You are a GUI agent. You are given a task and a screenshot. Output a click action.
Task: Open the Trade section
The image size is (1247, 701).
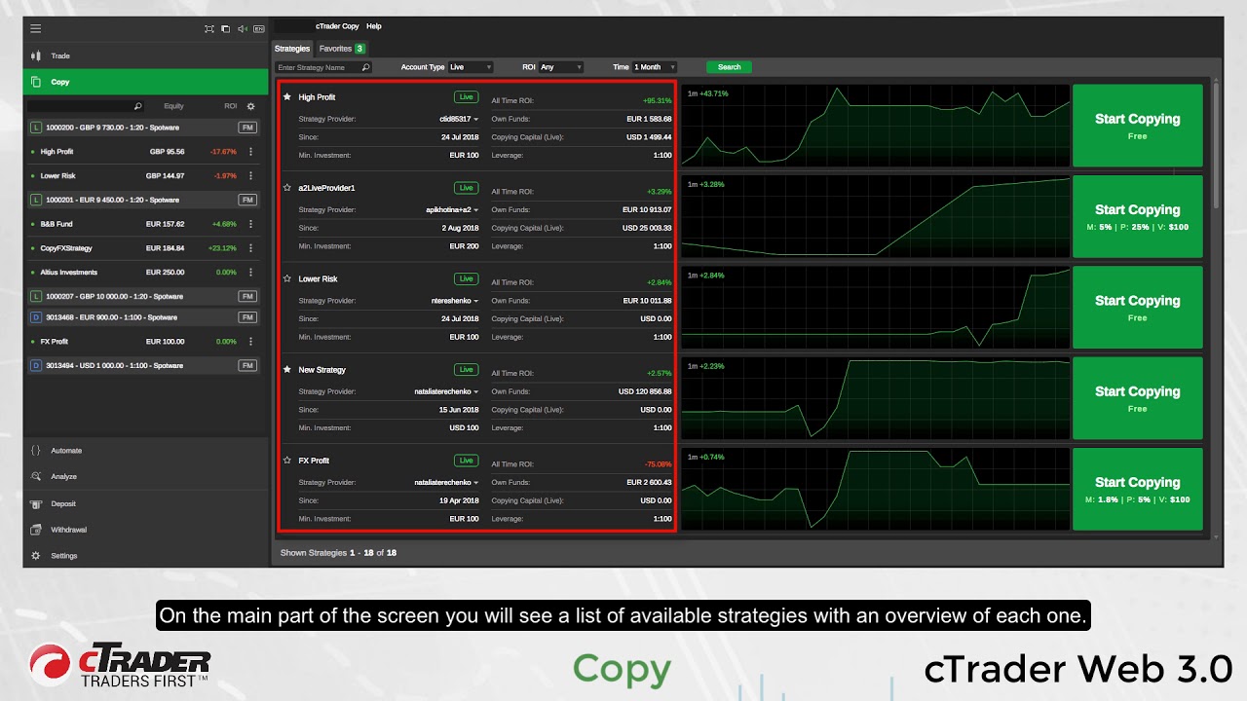pyautogui.click(x=146, y=55)
